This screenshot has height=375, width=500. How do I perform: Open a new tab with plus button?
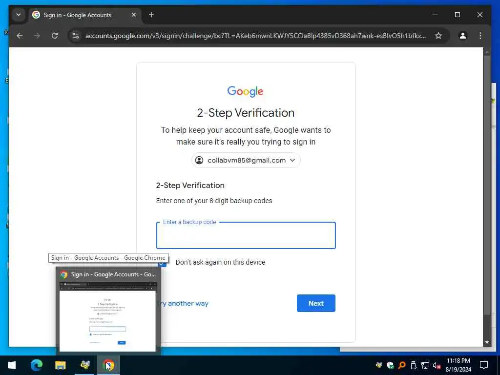(151, 15)
